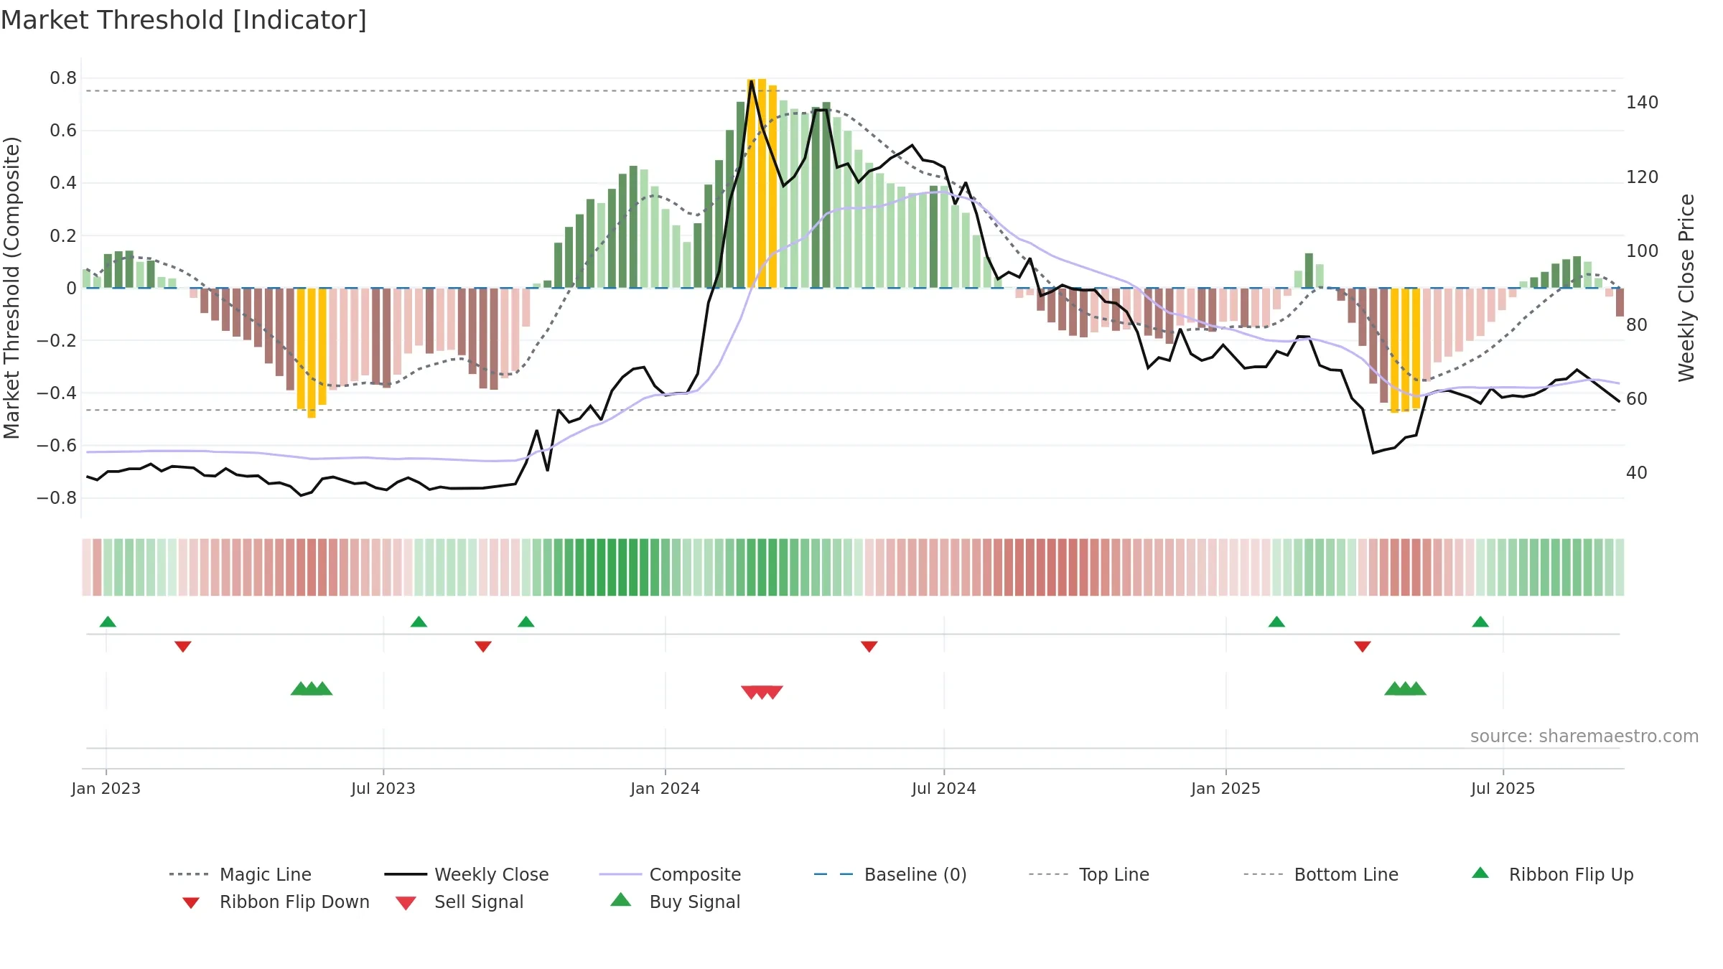Viewport: 1723px width, 969px height.
Task: Click the Ribbon Flip Up marker at Jan 2023
Action: [x=108, y=622]
